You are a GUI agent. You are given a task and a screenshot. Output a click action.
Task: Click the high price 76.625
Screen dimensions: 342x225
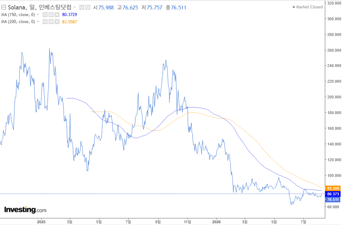[130, 8]
